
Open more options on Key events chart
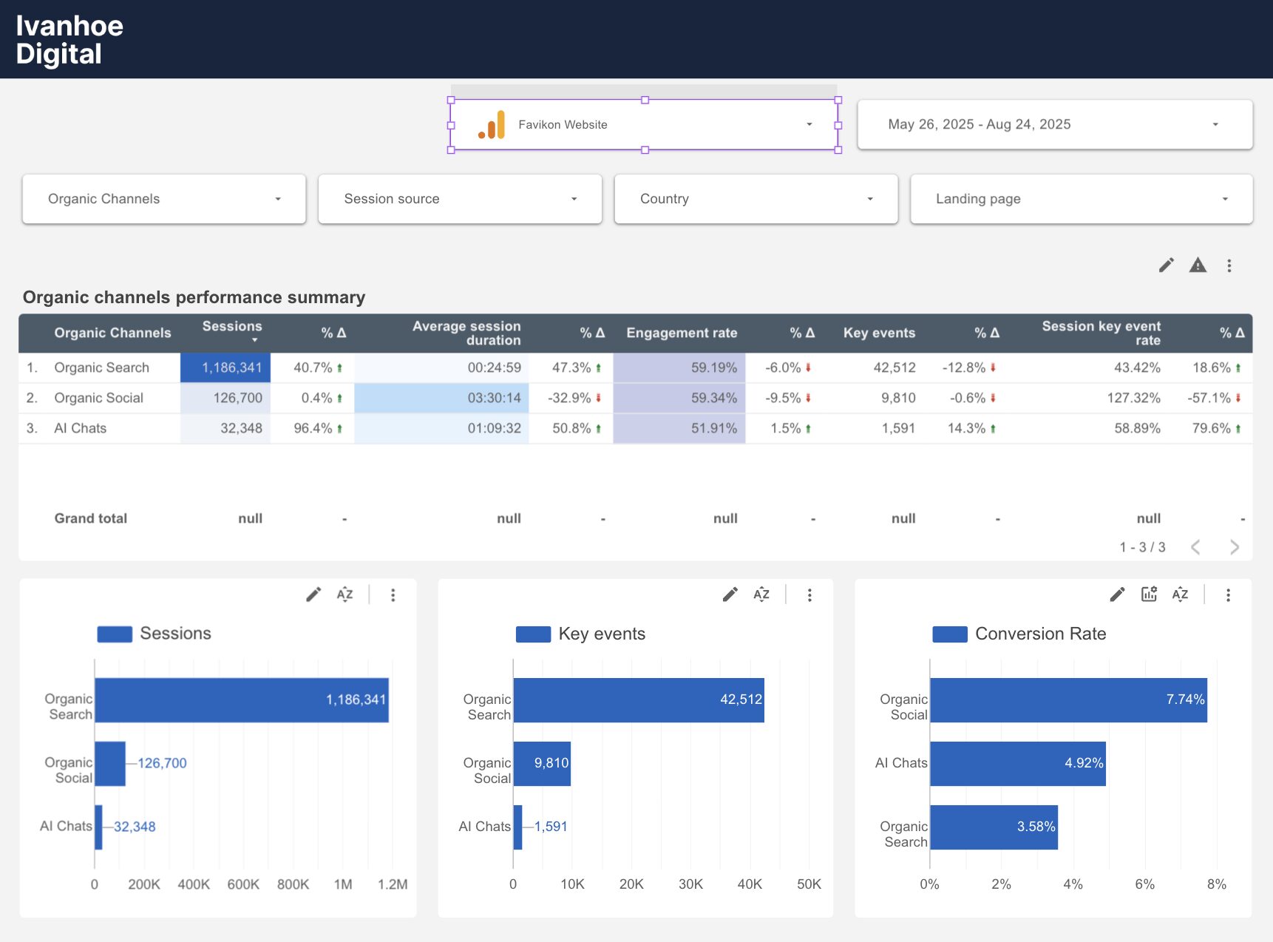[x=809, y=595]
